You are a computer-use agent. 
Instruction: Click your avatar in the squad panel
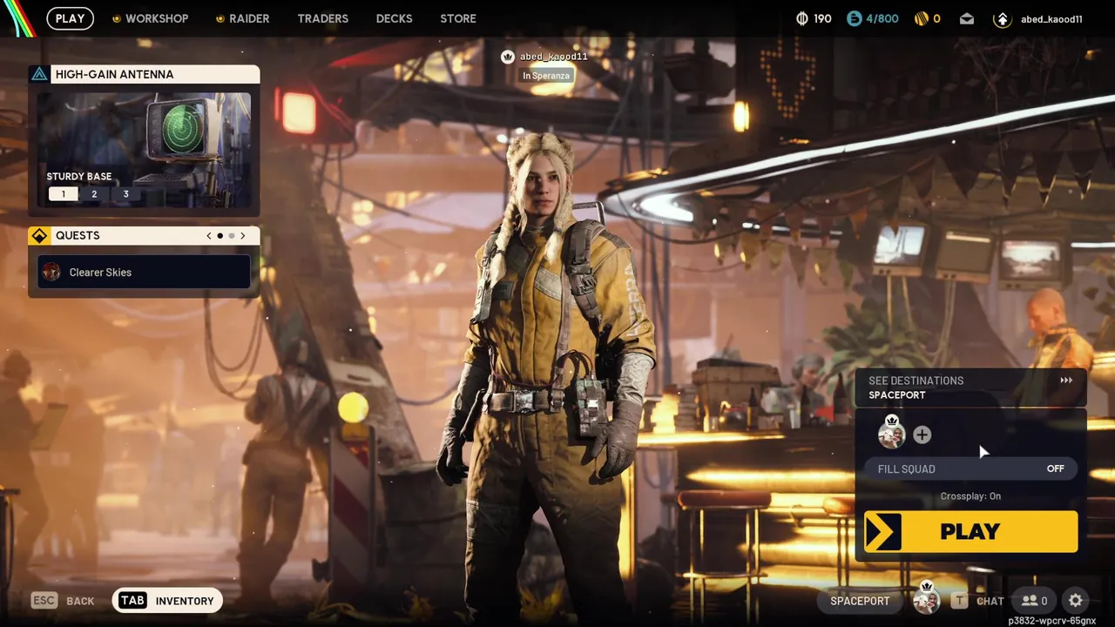click(x=891, y=433)
